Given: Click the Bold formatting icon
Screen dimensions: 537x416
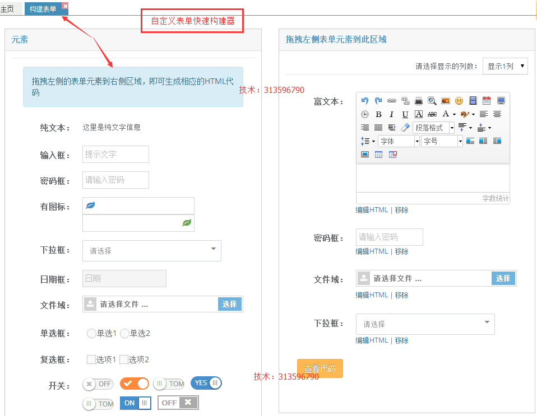Looking at the screenshot, I should coord(378,114).
